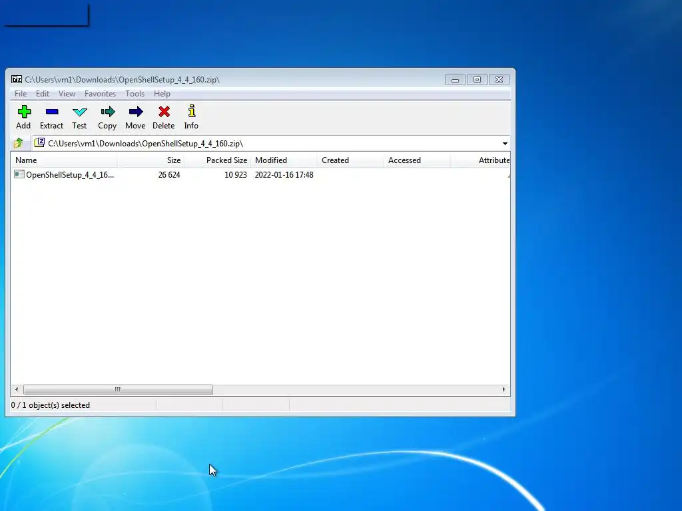This screenshot has width=682, height=511.
Task: Sort by Attributes column header
Action: [480, 160]
